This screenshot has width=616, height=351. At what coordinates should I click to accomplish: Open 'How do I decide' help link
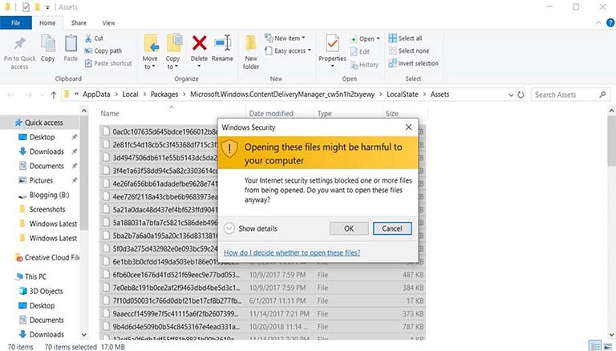click(x=292, y=252)
